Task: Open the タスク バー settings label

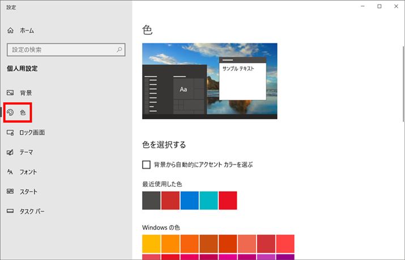Action: 32,212
